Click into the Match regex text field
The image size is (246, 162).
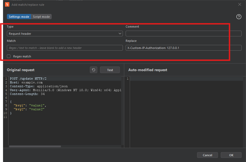[x=65, y=48]
